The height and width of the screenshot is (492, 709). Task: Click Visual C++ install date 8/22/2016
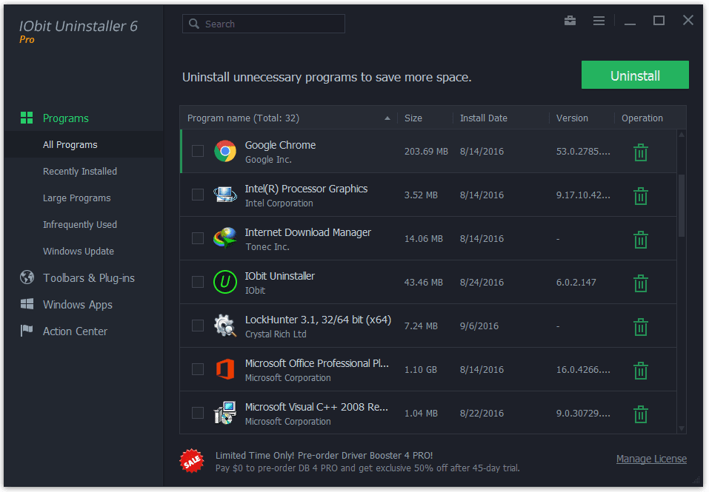click(x=482, y=413)
